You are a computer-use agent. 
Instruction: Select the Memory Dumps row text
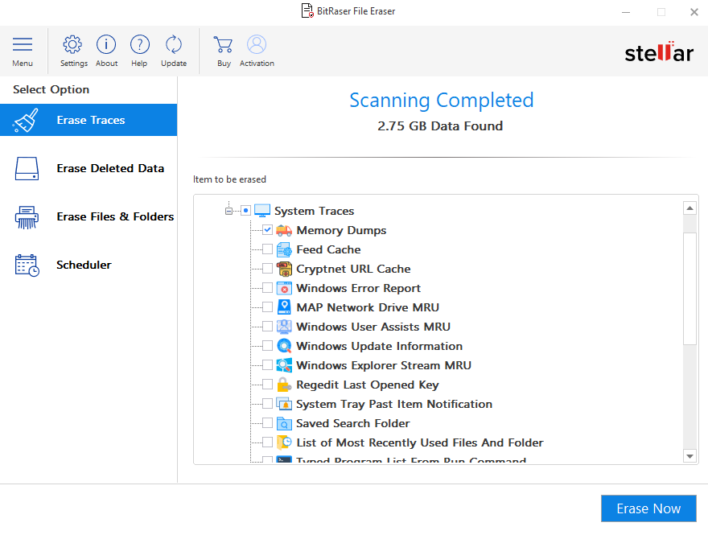click(341, 230)
